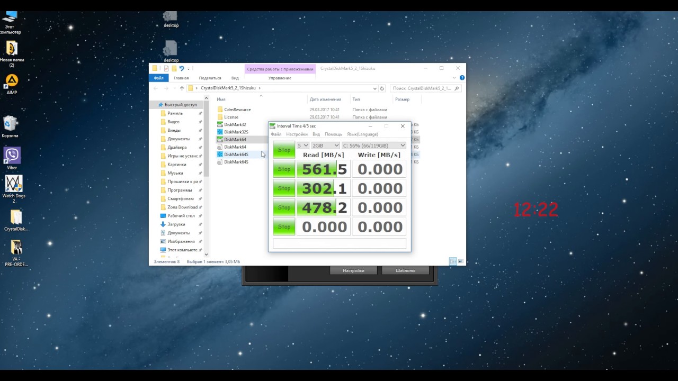Click Undo arrow in Explorer quick access toolbar
678x381 pixels.
[x=182, y=68]
